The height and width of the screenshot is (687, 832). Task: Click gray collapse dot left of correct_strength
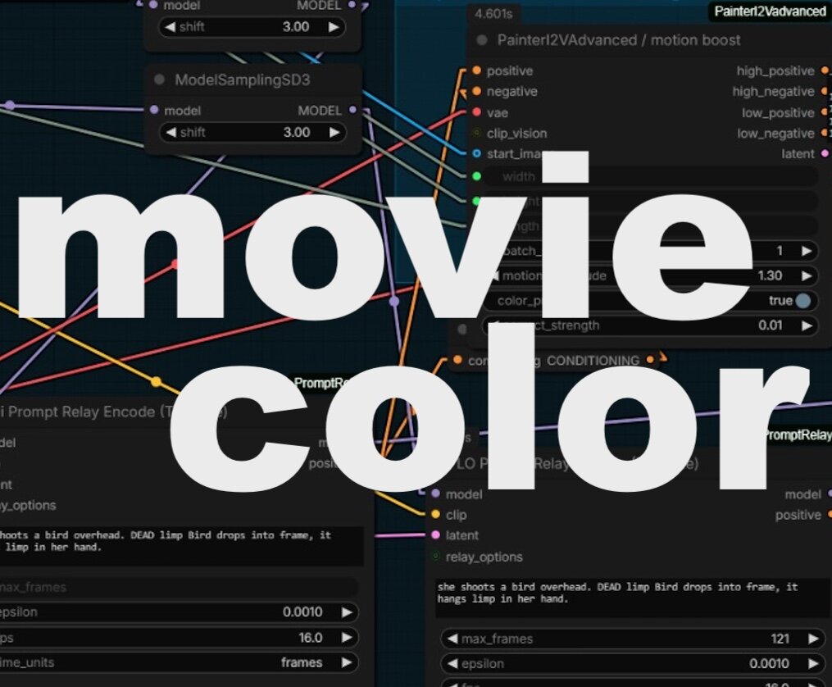pyautogui.click(x=462, y=330)
